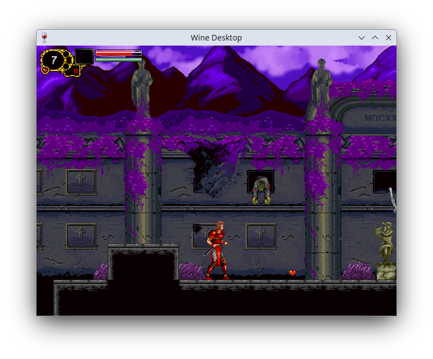Click the stone statue atop the left pillar
The height and width of the screenshot is (359, 433).
click(142, 83)
